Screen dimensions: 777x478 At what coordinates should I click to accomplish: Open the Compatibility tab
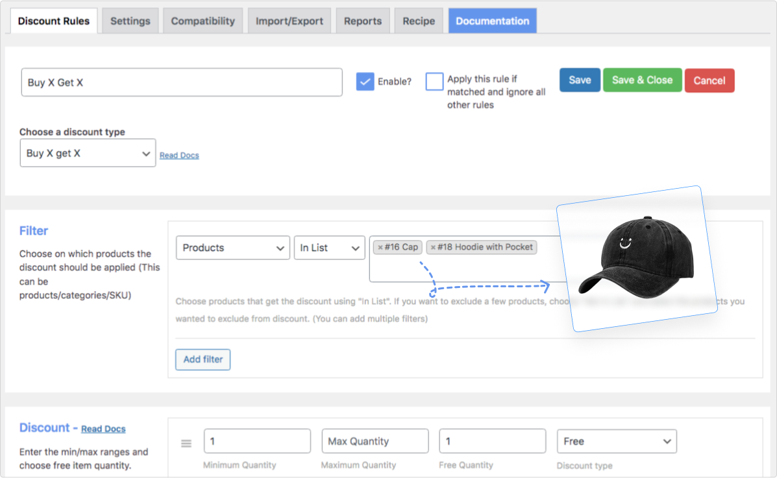point(203,21)
